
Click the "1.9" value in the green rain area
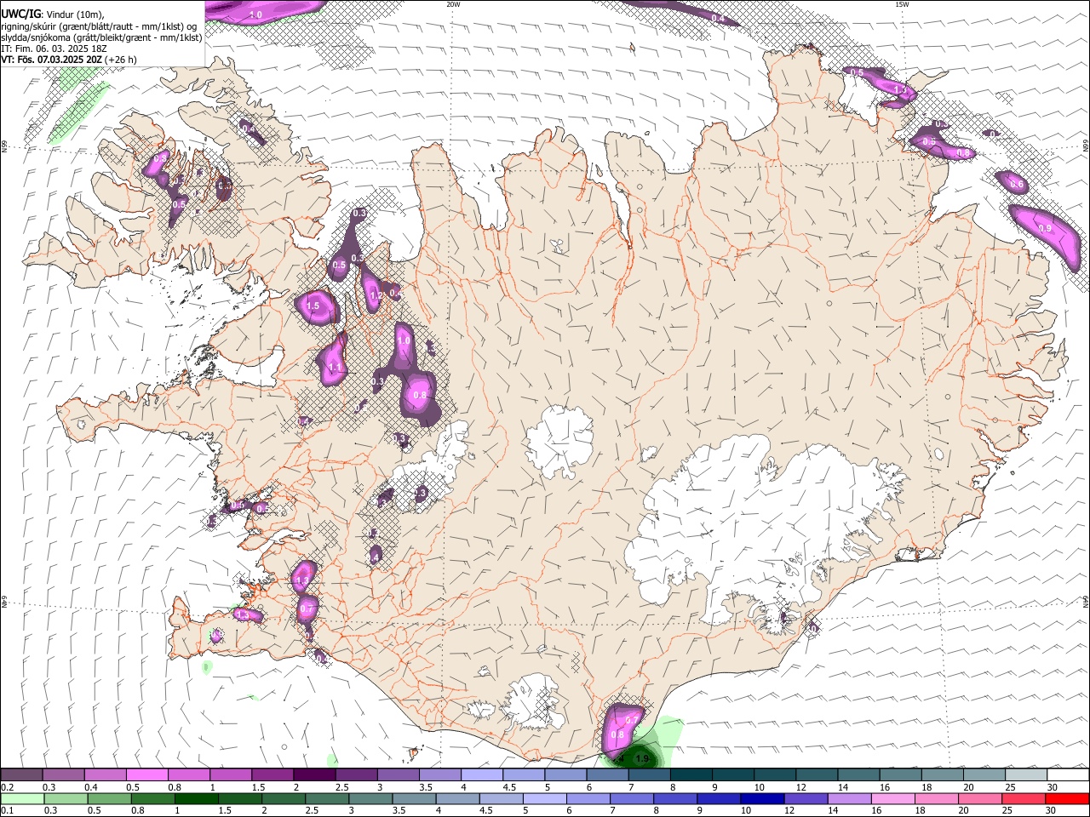tap(643, 758)
